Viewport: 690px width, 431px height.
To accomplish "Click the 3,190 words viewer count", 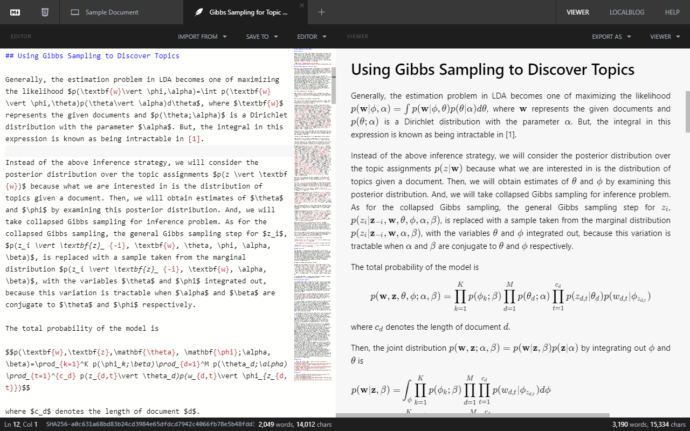I will point(629,425).
